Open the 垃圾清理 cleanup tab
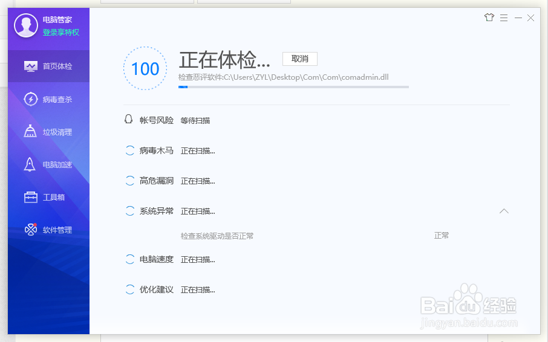 48,132
